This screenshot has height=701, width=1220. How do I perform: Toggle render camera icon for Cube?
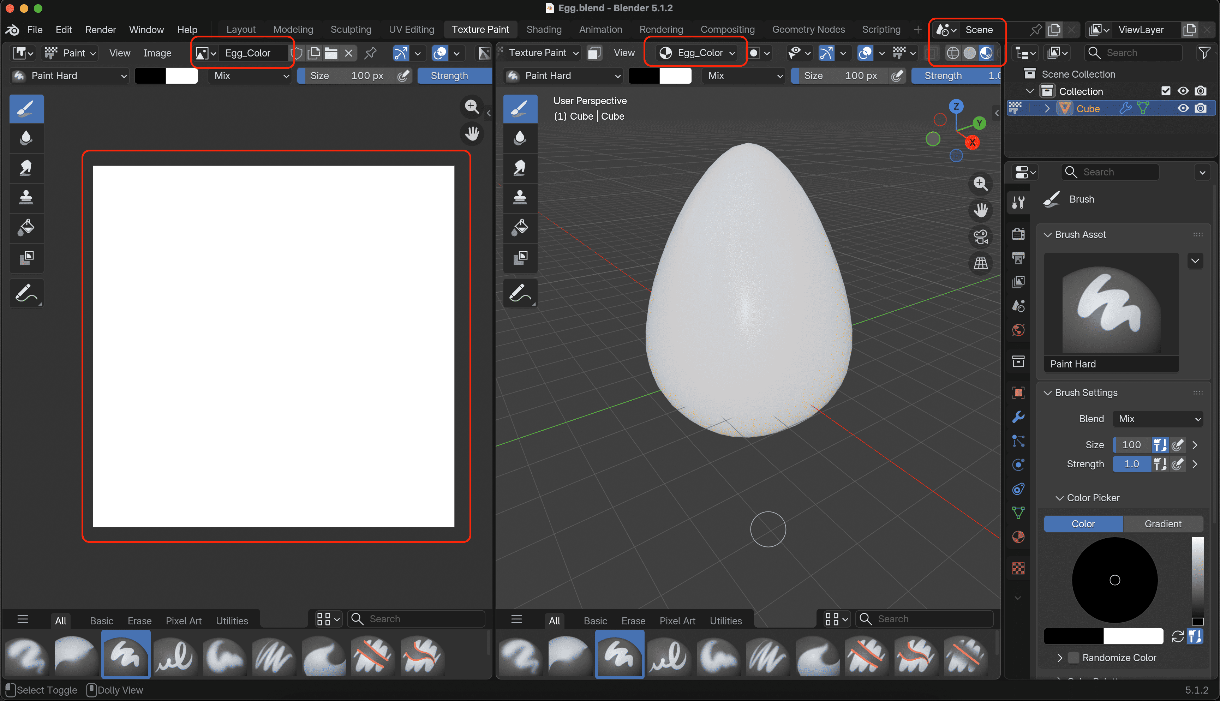(x=1201, y=108)
